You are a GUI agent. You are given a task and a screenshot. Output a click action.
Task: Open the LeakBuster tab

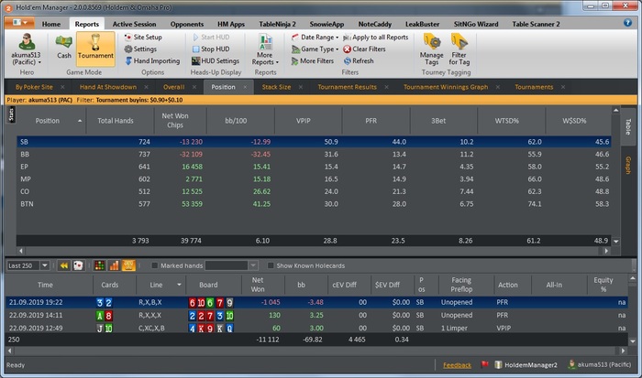coord(422,24)
